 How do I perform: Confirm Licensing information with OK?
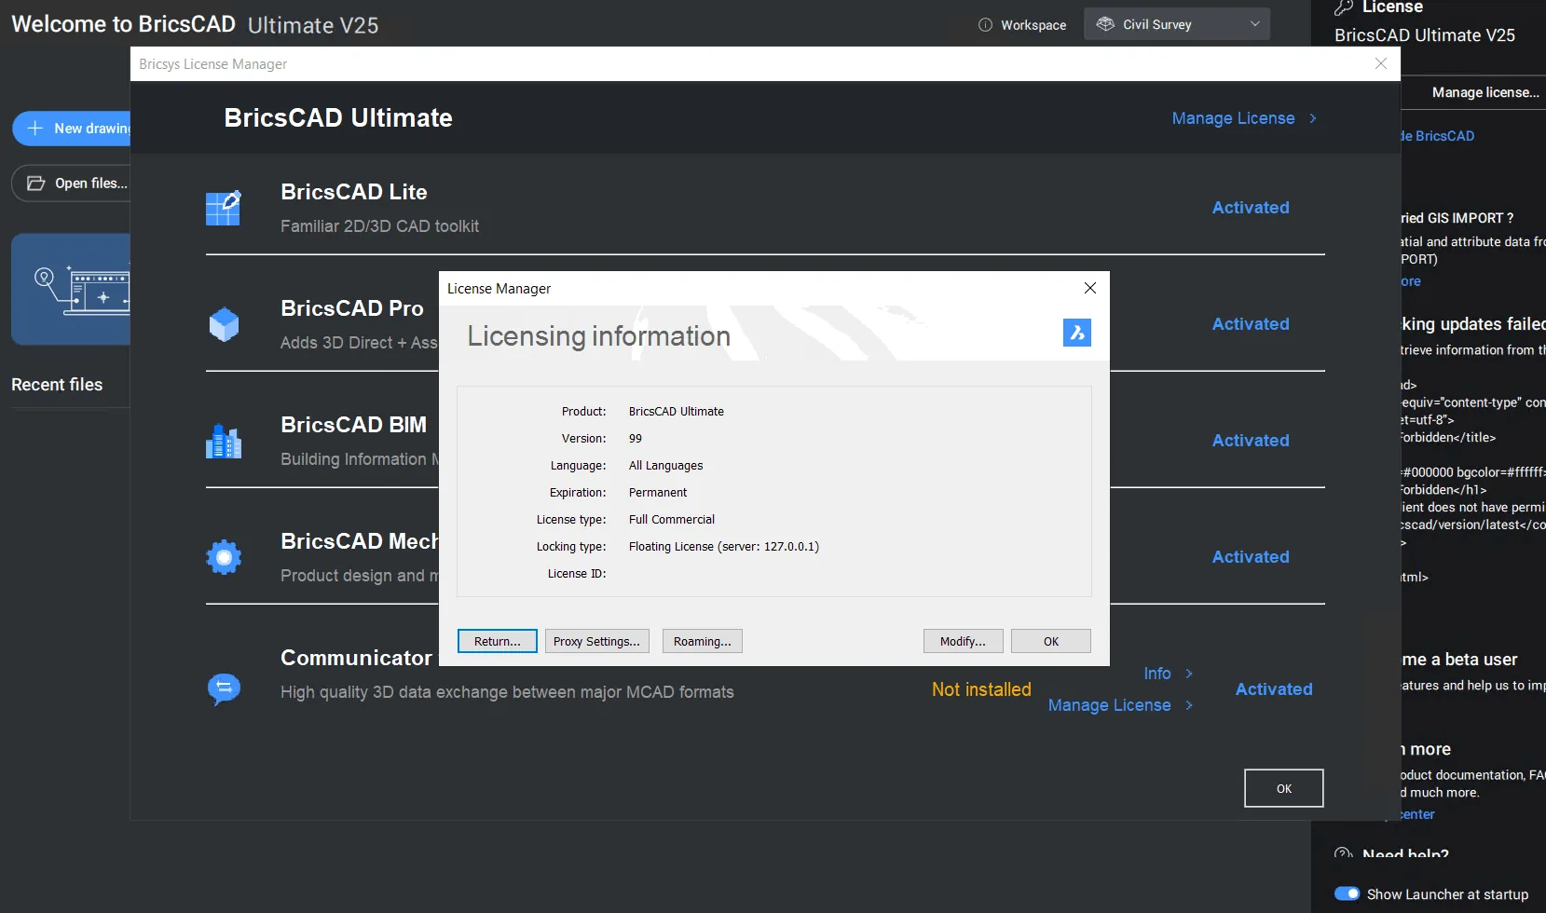(x=1051, y=641)
